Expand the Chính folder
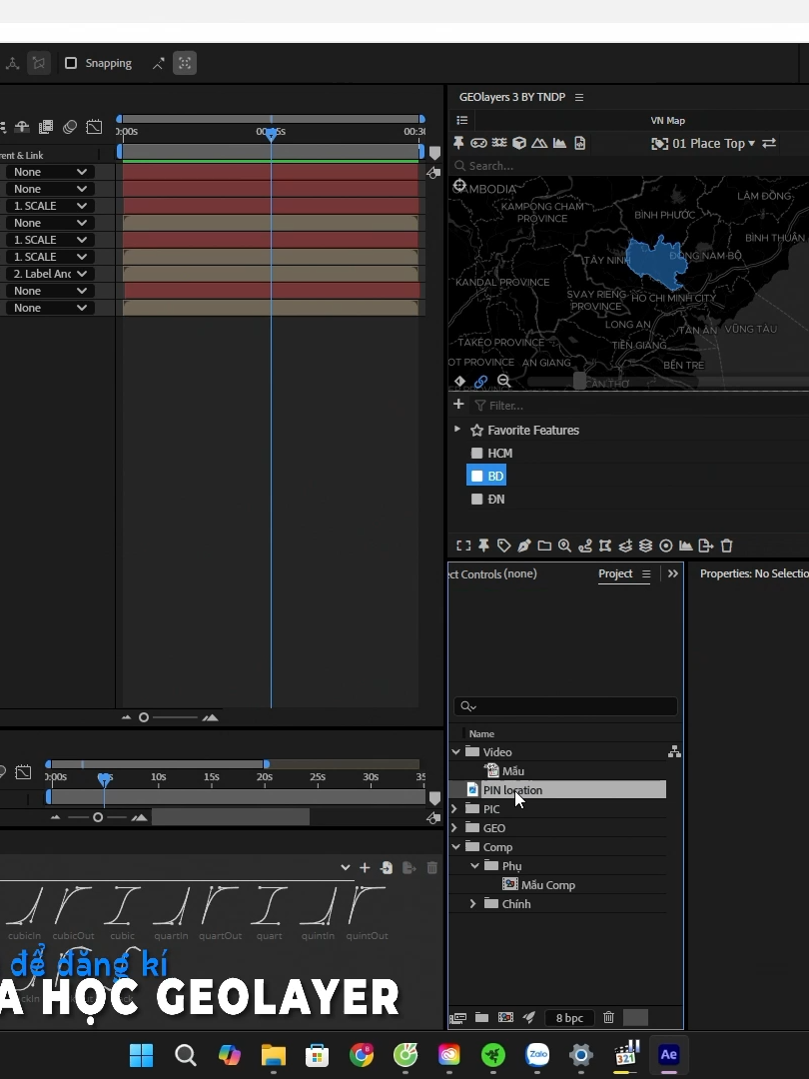 473,903
